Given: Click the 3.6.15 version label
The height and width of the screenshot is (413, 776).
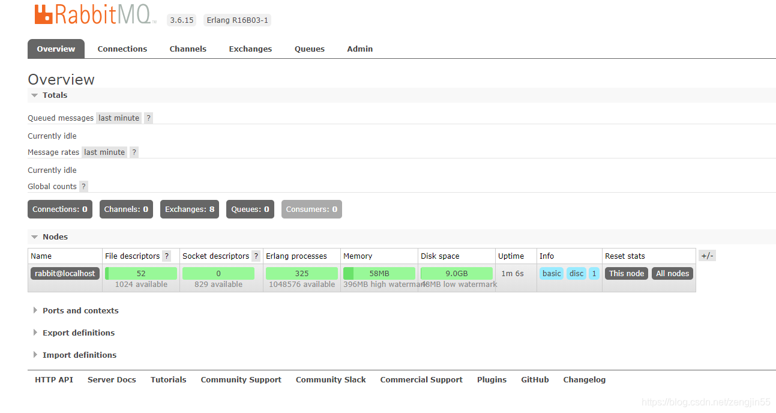Looking at the screenshot, I should click(182, 20).
